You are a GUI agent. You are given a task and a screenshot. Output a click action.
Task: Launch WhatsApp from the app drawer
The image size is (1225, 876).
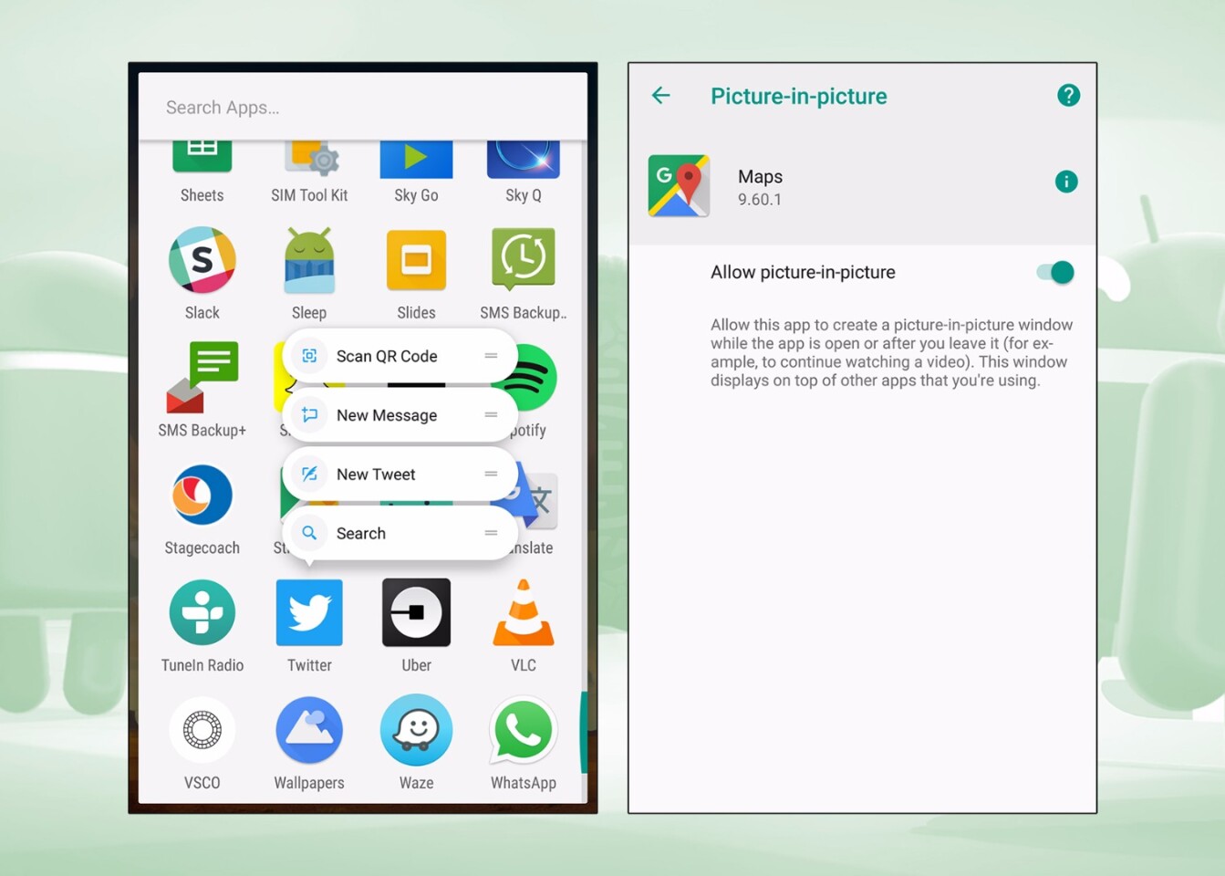click(524, 730)
